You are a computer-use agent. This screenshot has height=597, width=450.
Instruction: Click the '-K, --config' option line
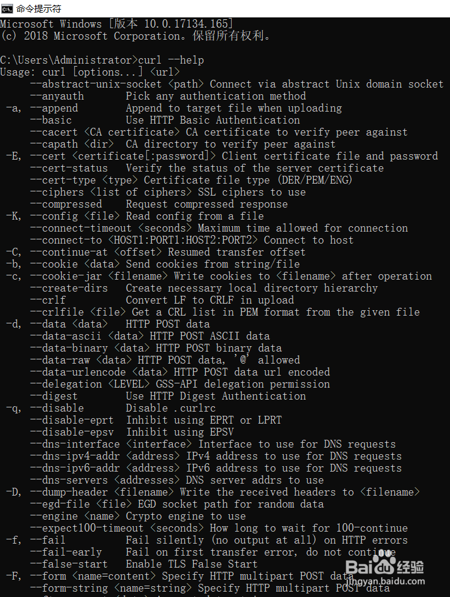[135, 216]
